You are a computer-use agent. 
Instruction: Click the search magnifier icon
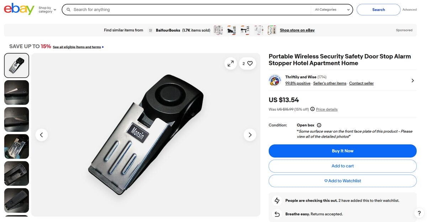68,10
